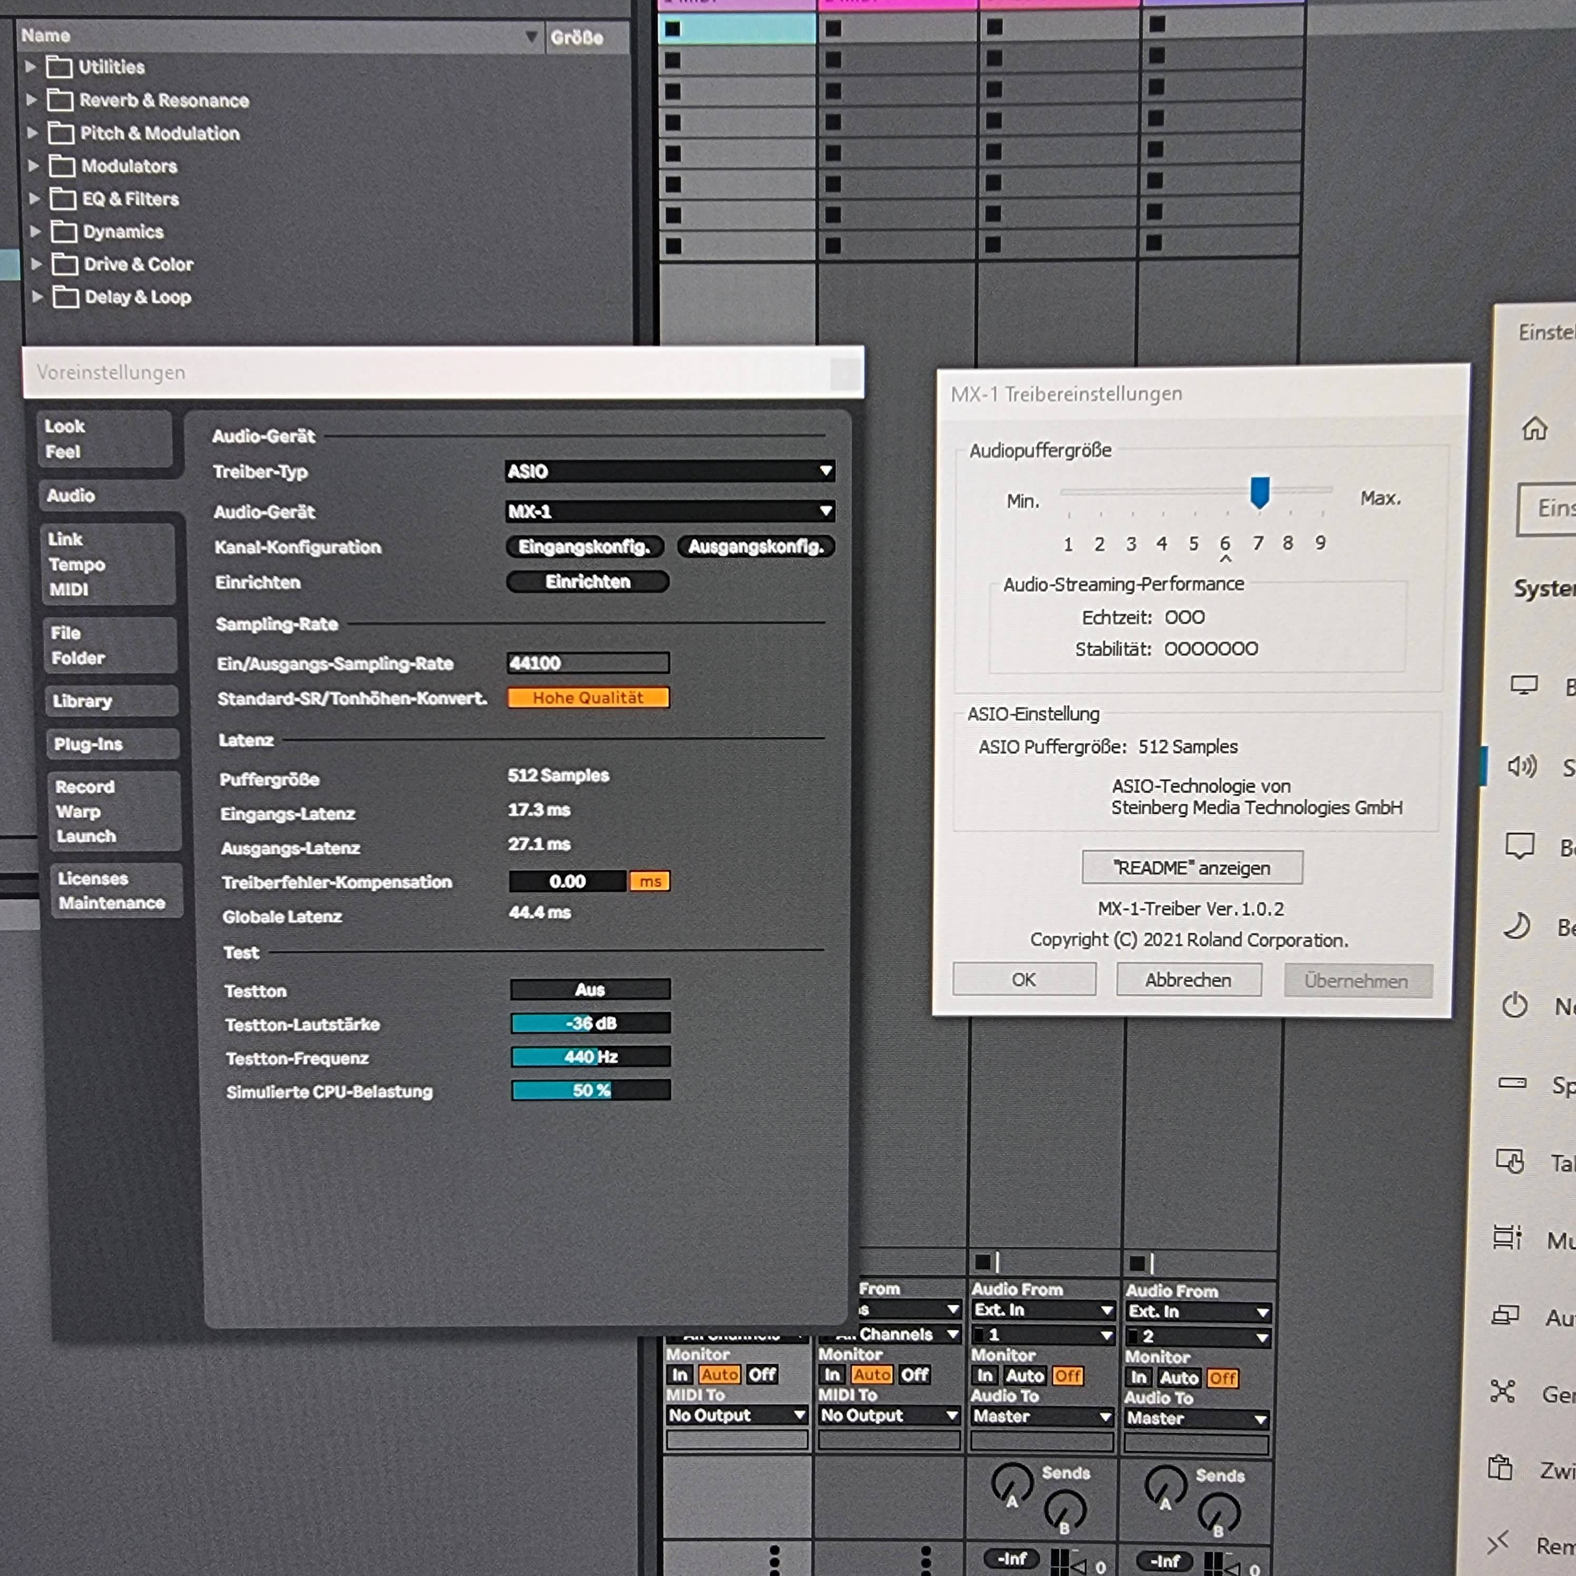Open the Treiber-Typ ASIO dropdown
This screenshot has height=1576, width=1576.
pyautogui.click(x=669, y=471)
